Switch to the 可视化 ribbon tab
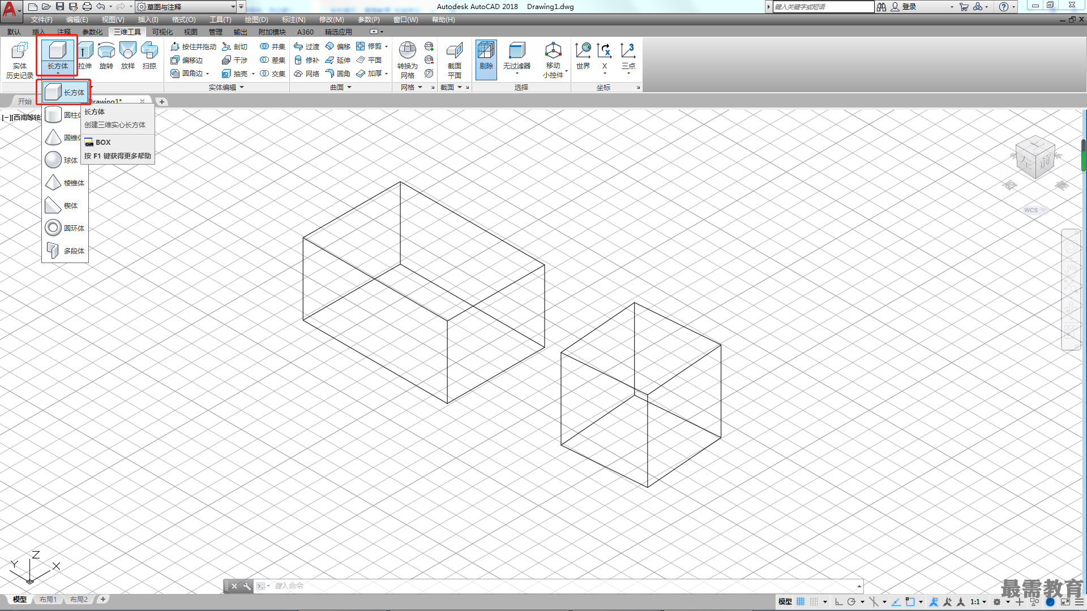Image resolution: width=1087 pixels, height=611 pixels. pos(162,32)
